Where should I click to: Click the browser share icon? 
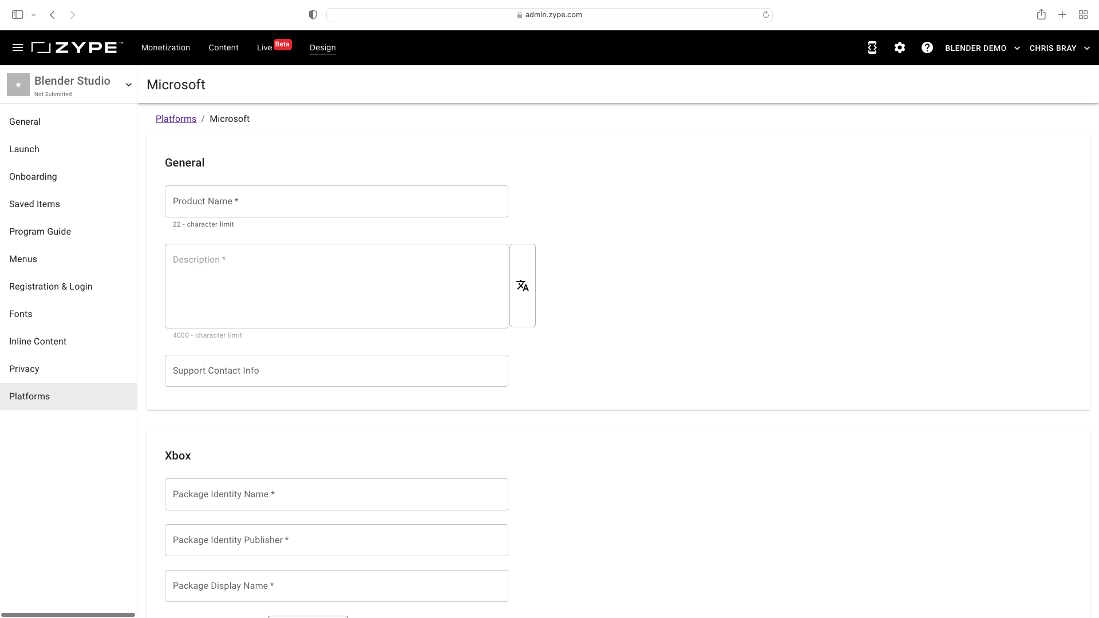click(1041, 15)
